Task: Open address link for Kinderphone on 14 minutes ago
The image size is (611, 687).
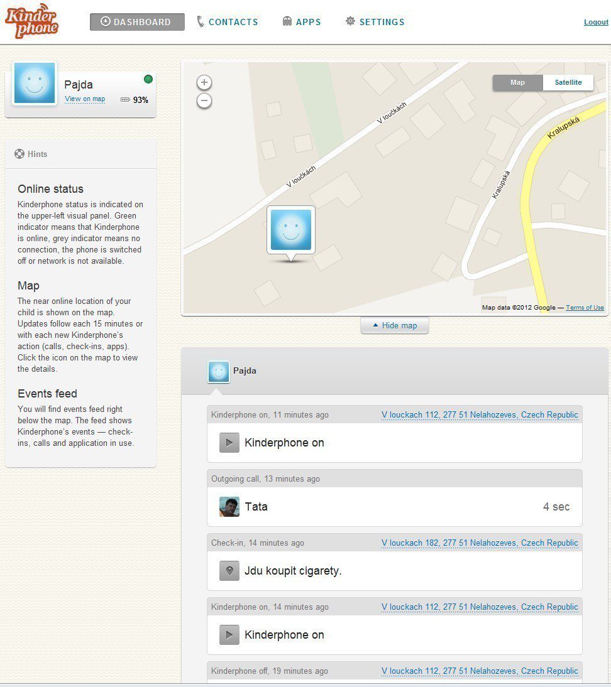Action: pos(480,607)
